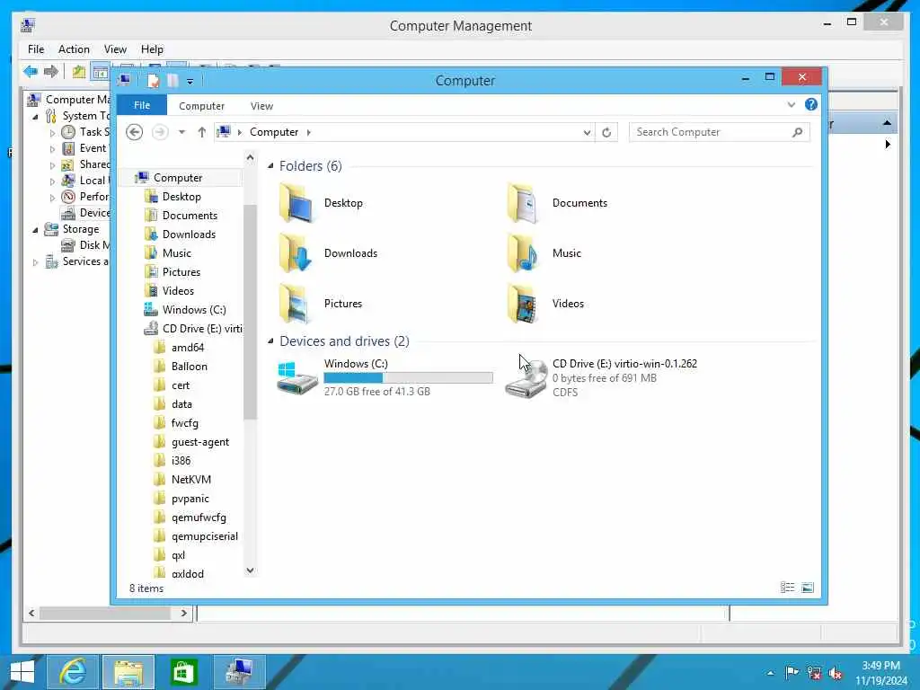Select the CD Drive (E:) virtio-win icon
The image size is (920, 690).
[526, 378]
